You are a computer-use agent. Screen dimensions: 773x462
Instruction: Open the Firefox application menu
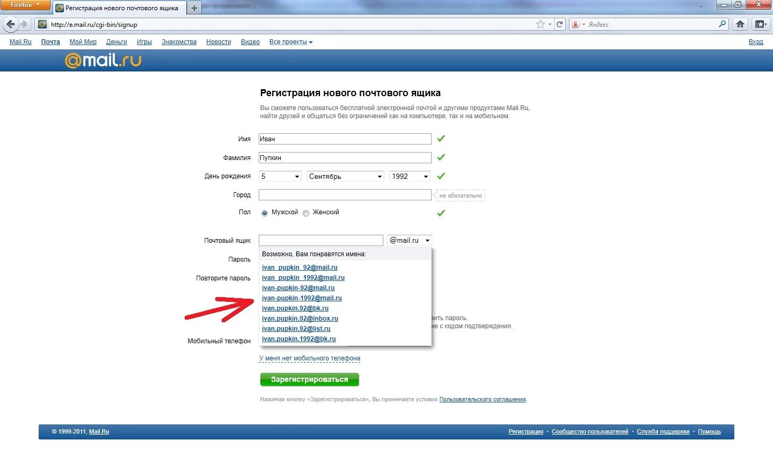pos(25,5)
